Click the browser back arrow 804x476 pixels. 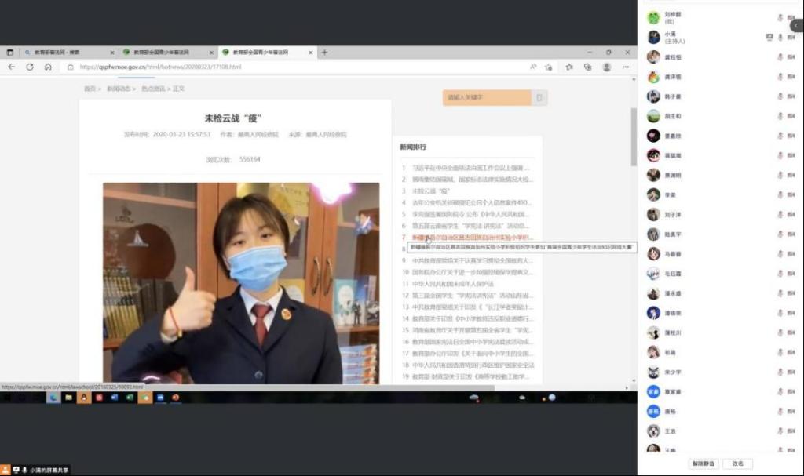pos(11,67)
